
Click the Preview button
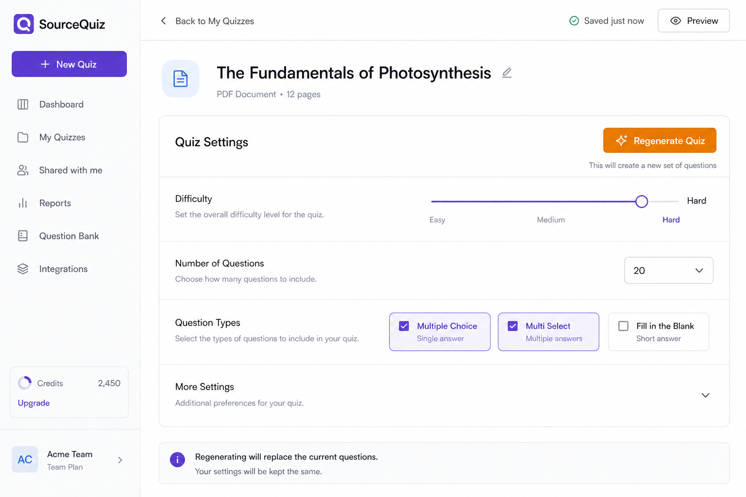point(694,21)
